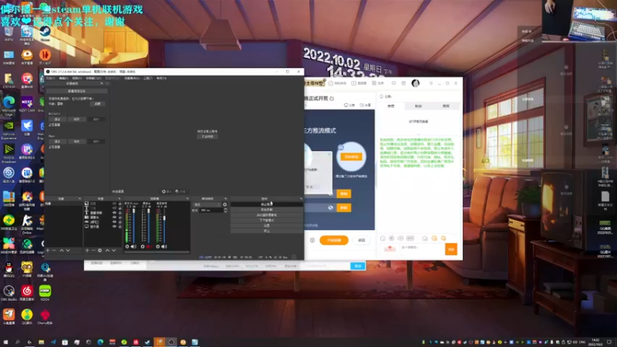Open GeForce Experience desktop shortcut
617x347 pixels.
point(8,130)
